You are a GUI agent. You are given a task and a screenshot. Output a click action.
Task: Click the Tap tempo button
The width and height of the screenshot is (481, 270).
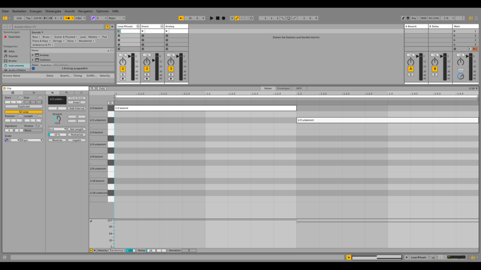click(28, 18)
